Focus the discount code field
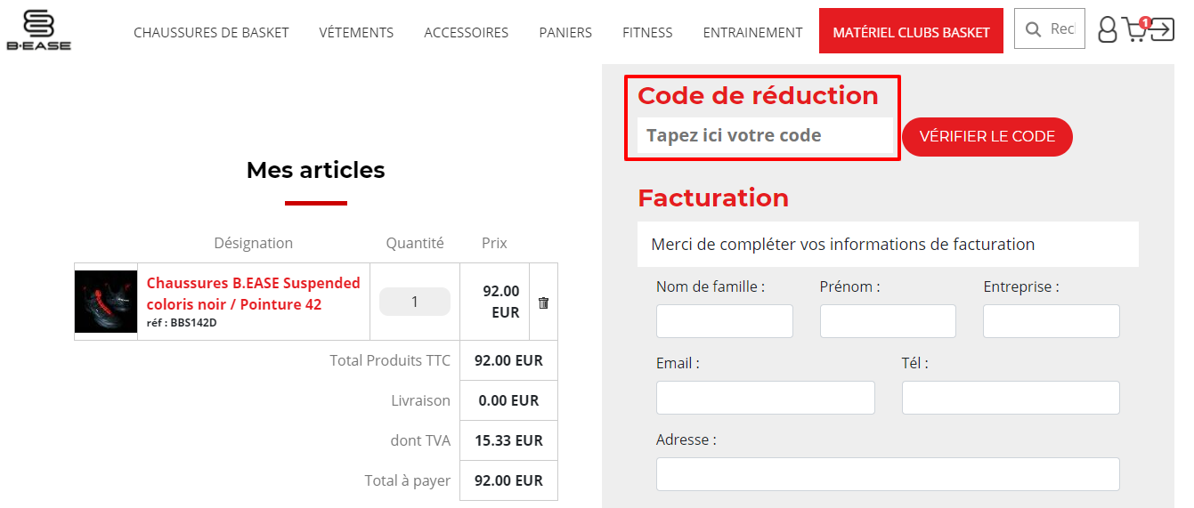Image resolution: width=1194 pixels, height=508 pixels. coord(765,136)
